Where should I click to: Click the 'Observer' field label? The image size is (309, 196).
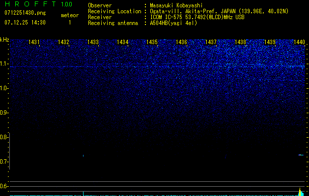100,5
